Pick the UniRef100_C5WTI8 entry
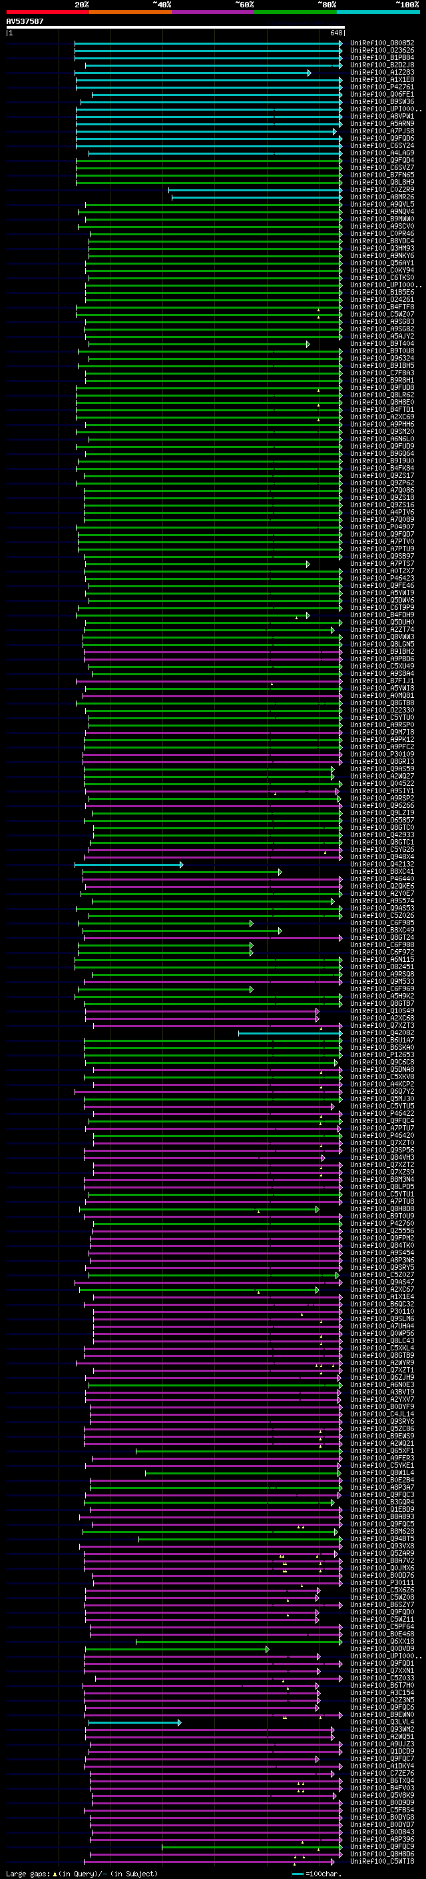This screenshot has height=1879, width=426. [382, 1862]
